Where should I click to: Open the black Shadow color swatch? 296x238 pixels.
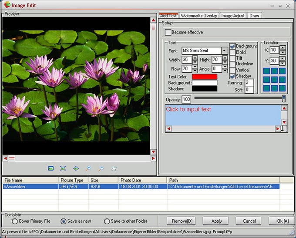(205, 89)
